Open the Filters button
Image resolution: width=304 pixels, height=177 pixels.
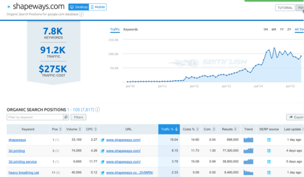78,117
